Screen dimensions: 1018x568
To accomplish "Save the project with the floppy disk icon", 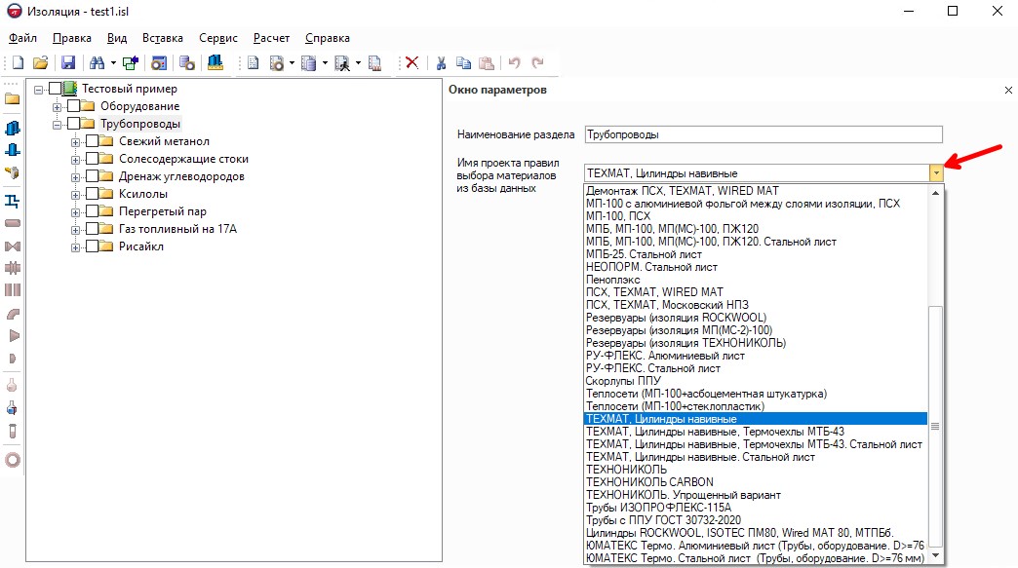I will pyautogui.click(x=68, y=63).
